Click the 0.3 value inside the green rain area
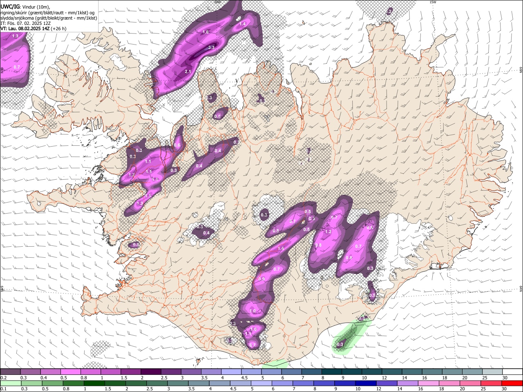Viewport: 523px width, 392px height. pos(340,345)
